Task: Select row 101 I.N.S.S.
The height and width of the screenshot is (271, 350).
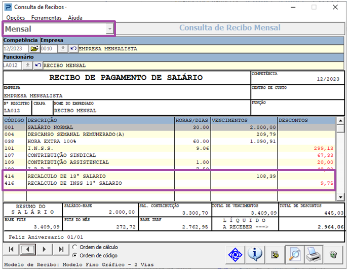Action: click(x=169, y=148)
